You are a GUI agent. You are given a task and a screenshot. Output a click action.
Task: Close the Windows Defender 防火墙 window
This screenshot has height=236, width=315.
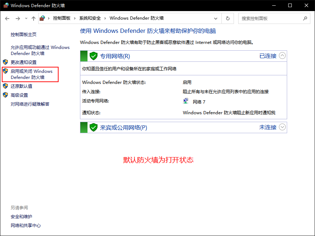[x=306, y=5]
